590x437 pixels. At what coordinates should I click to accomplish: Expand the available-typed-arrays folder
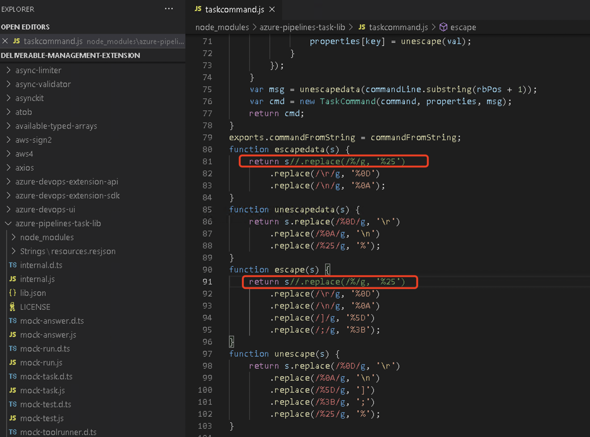[x=56, y=126]
